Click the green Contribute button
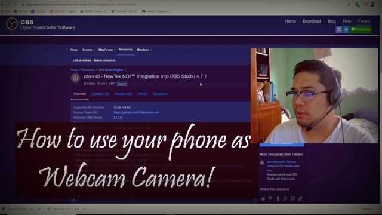The width and height of the screenshot is (382, 215). 361,29
